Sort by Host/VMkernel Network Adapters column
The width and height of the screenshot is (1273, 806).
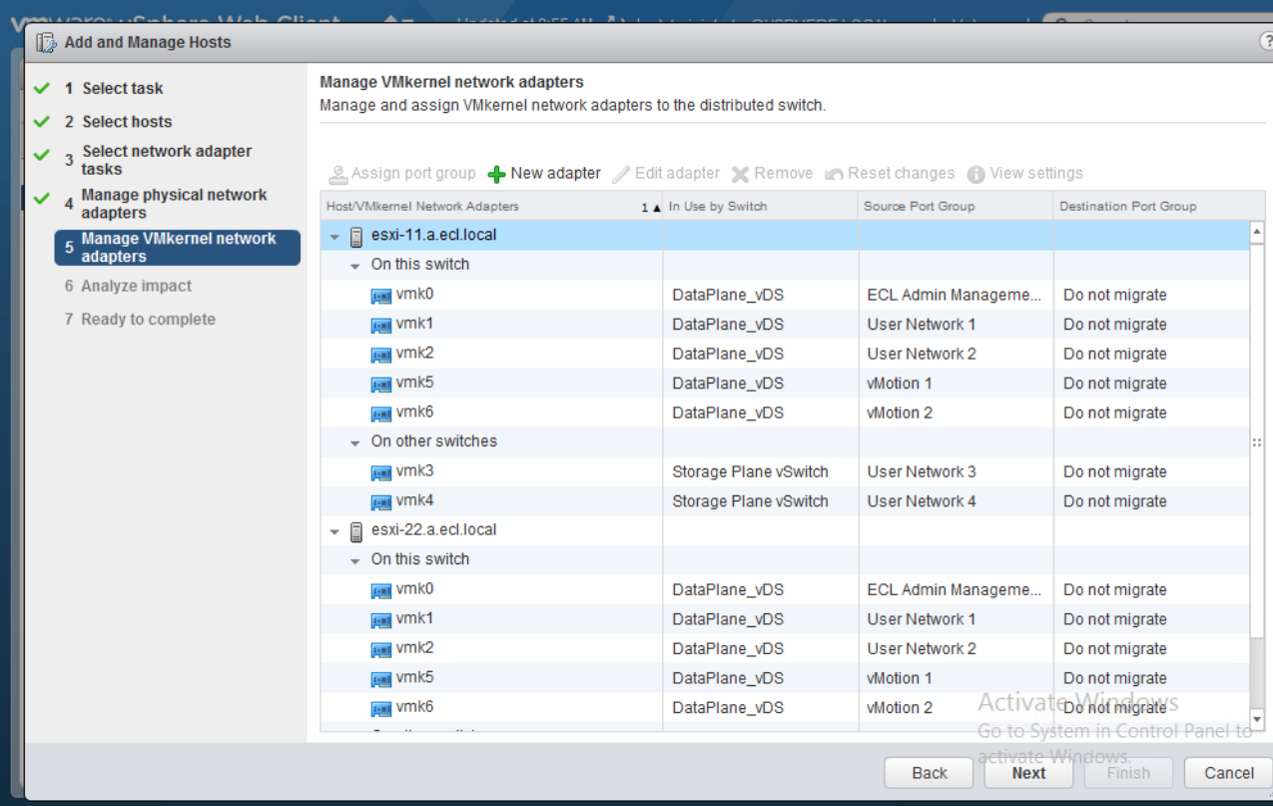(x=491, y=206)
